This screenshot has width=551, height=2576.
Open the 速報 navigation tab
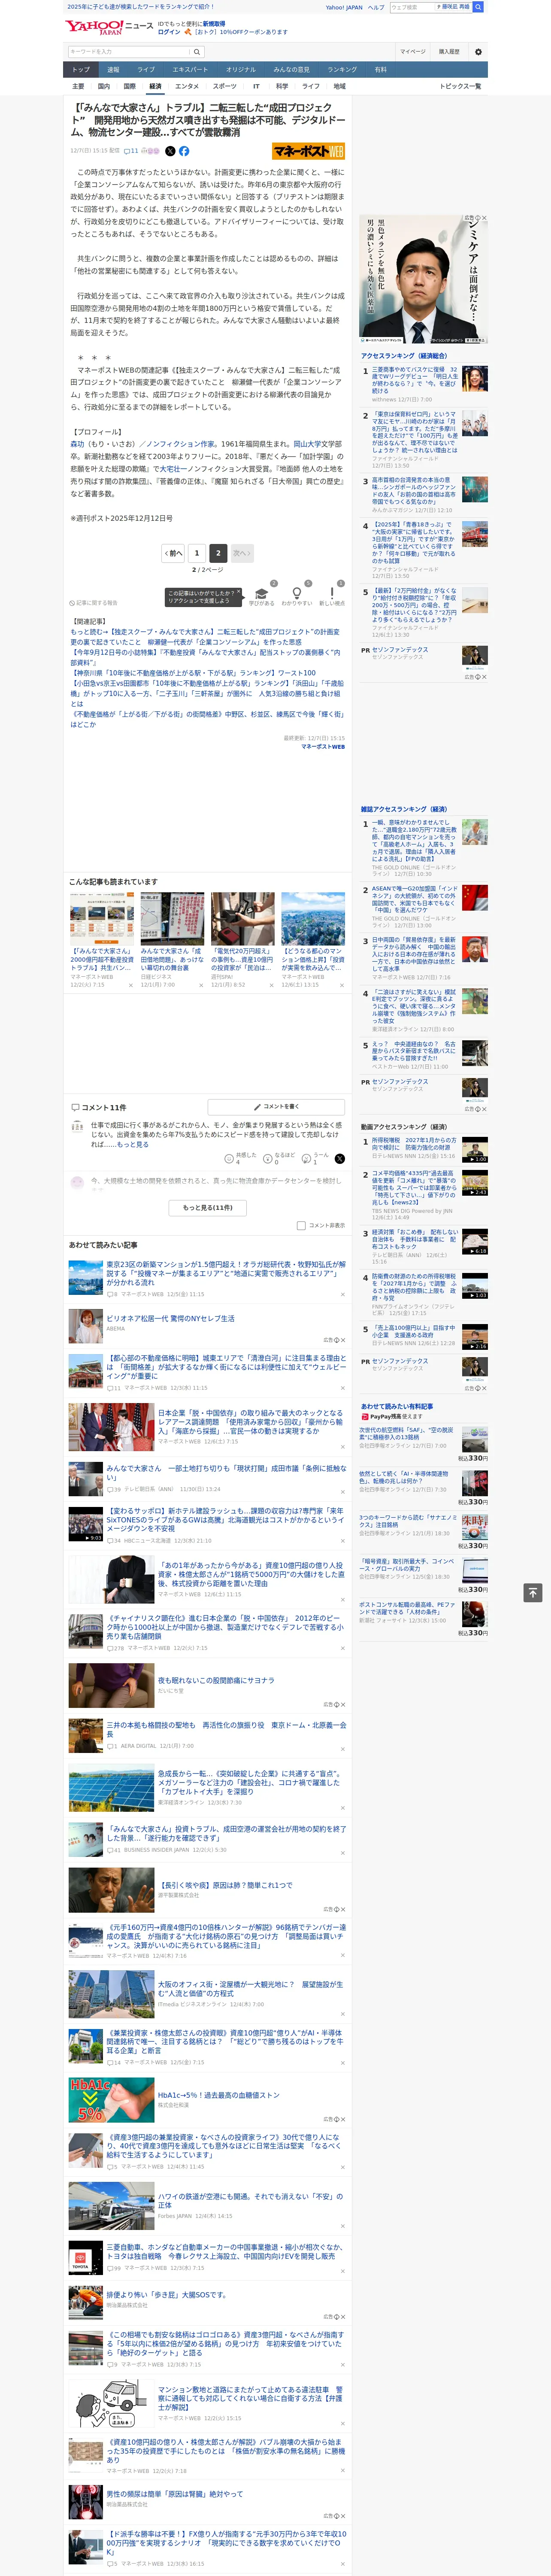point(113,70)
